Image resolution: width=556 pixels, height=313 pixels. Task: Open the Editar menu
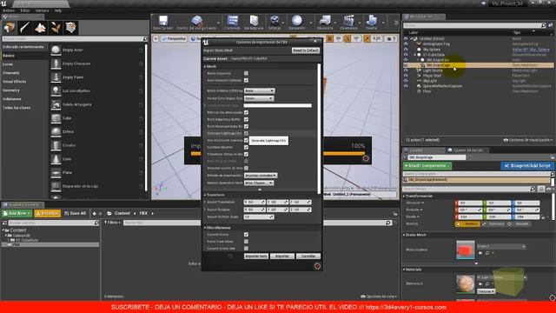tap(25, 10)
